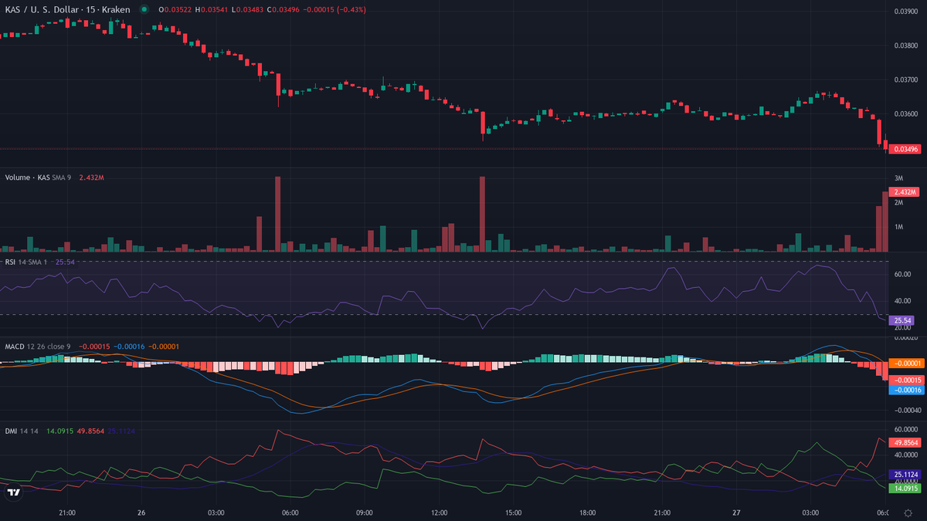Select the RSI 14 SMA indicator legend

click(26, 262)
